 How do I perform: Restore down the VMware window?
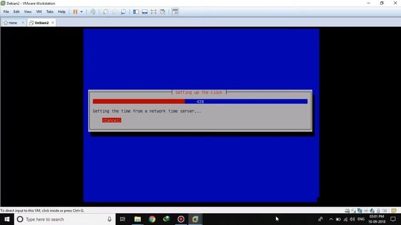(382, 3)
